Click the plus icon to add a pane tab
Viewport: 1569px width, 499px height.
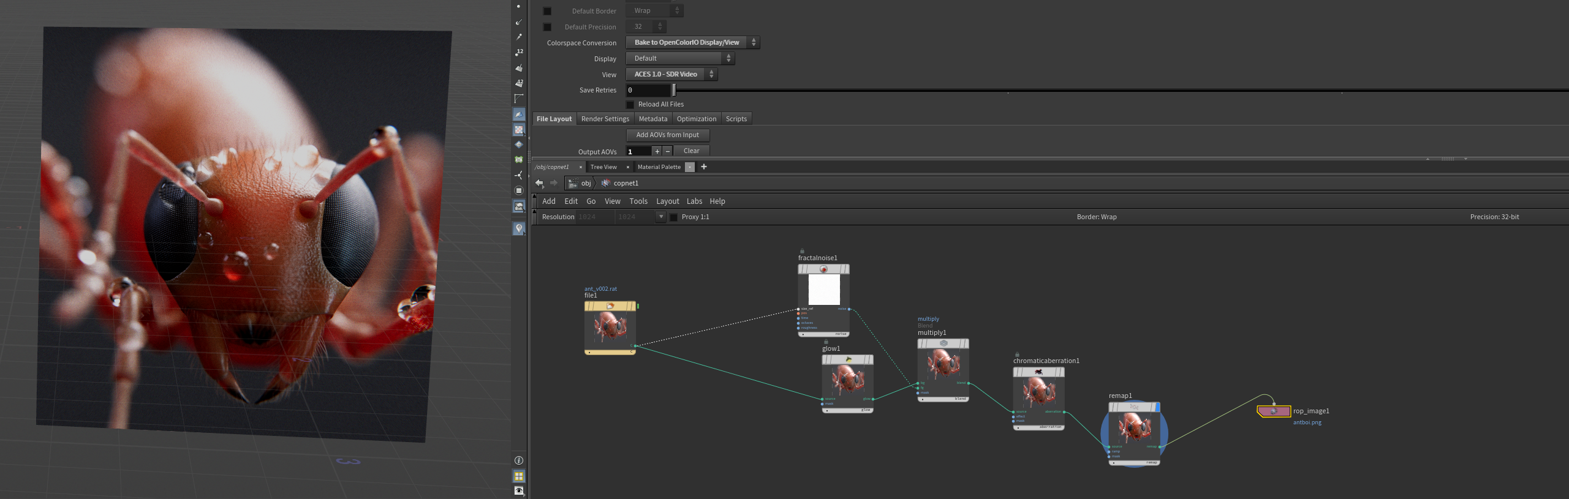(704, 167)
